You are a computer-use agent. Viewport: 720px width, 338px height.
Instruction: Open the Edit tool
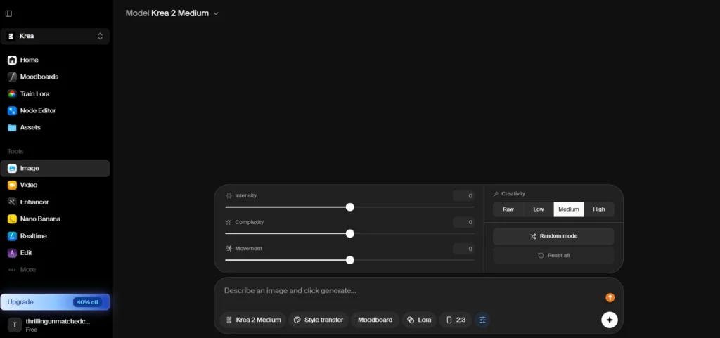coord(55,253)
